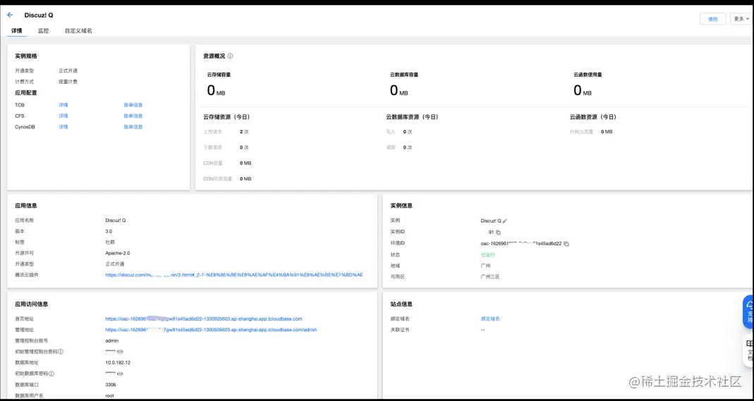The width and height of the screenshot is (754, 401).
Task: Click the 云存储容量 0 MB figure
Action: point(216,91)
